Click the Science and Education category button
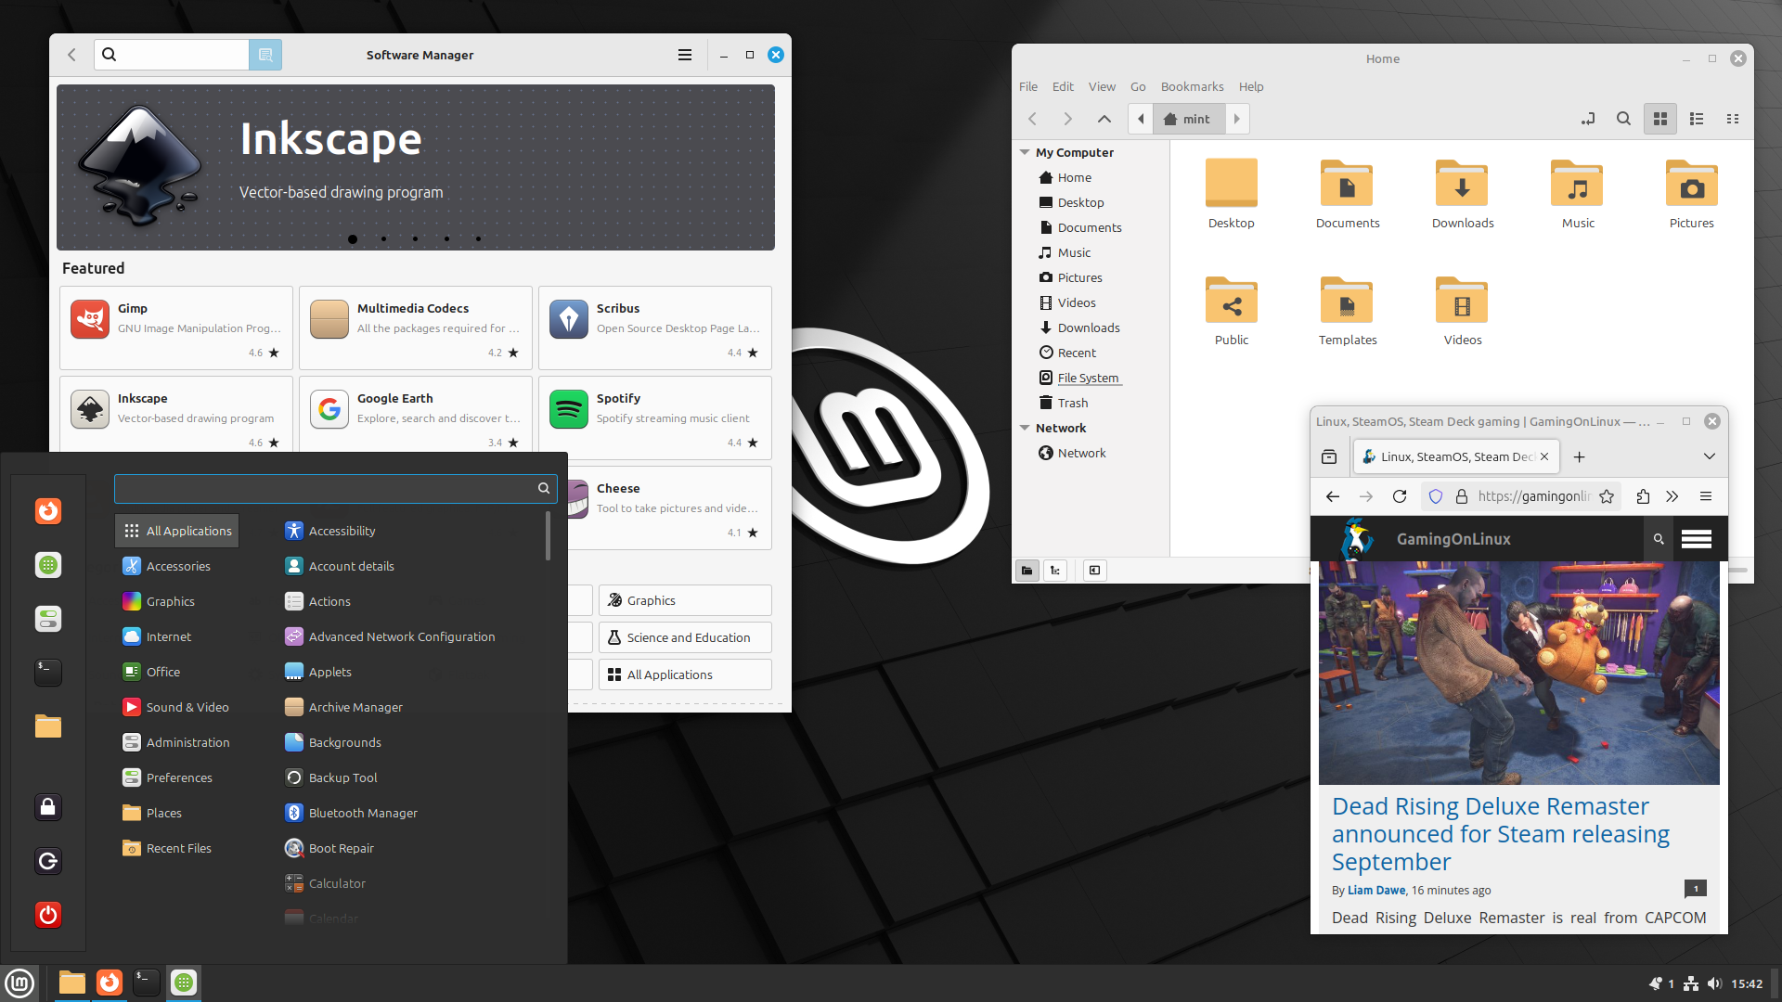 [685, 637]
